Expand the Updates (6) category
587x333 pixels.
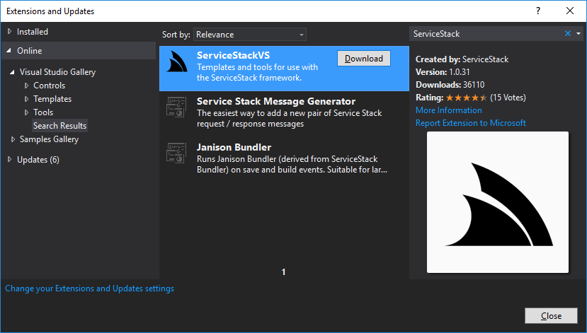[x=10, y=160]
